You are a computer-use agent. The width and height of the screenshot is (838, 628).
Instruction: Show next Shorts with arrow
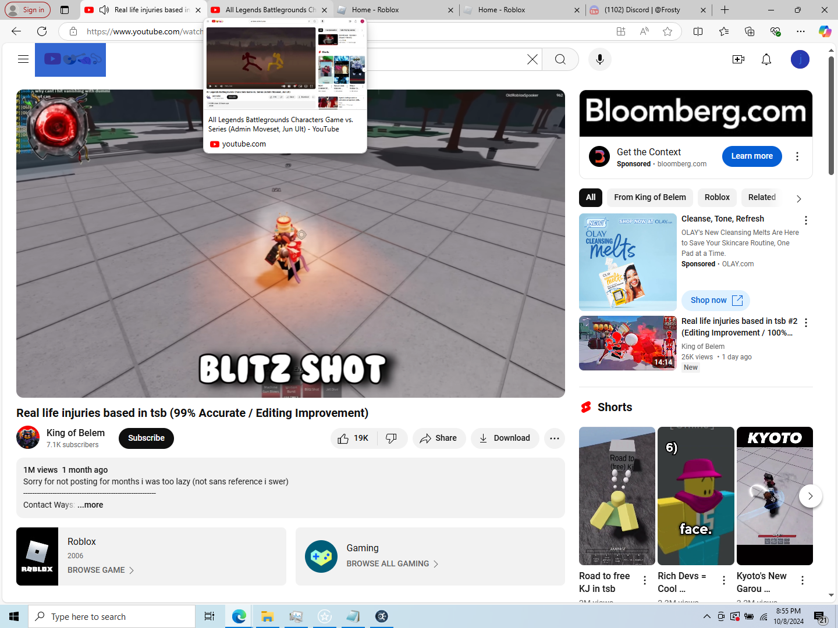(810, 496)
